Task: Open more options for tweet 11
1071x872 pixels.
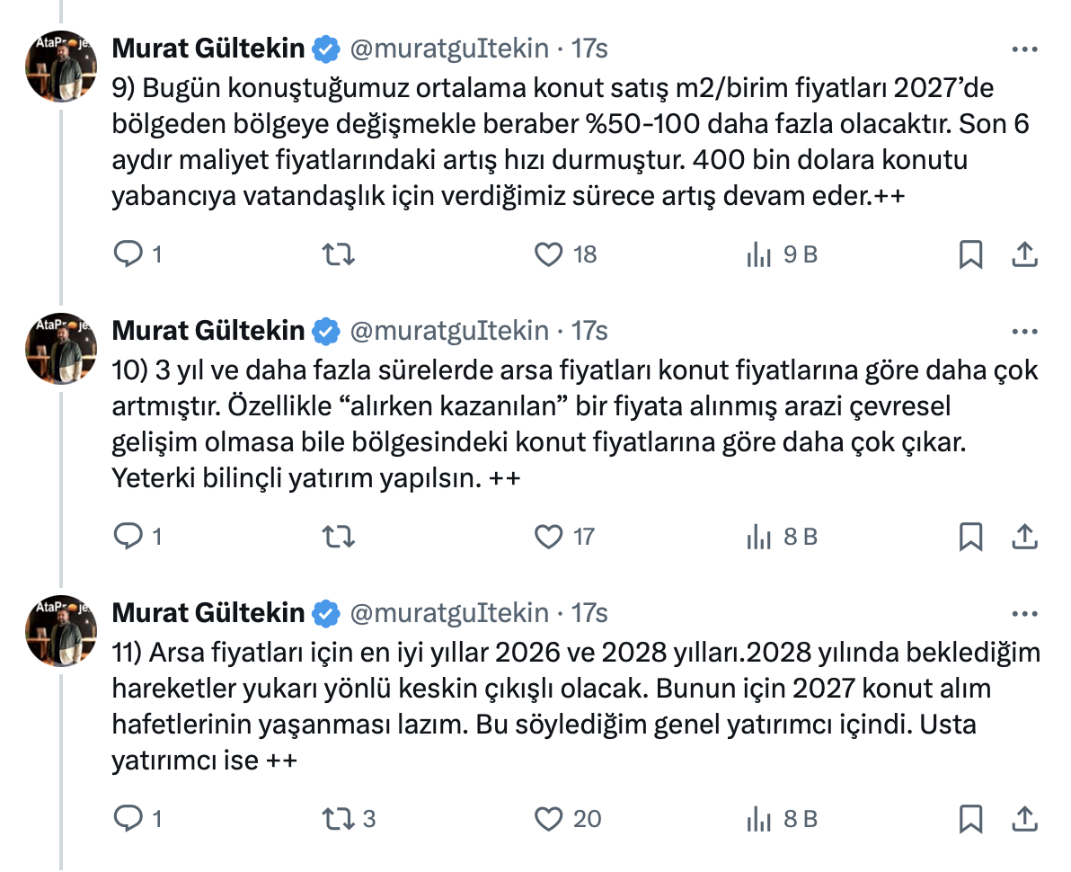Action: coord(1024,614)
